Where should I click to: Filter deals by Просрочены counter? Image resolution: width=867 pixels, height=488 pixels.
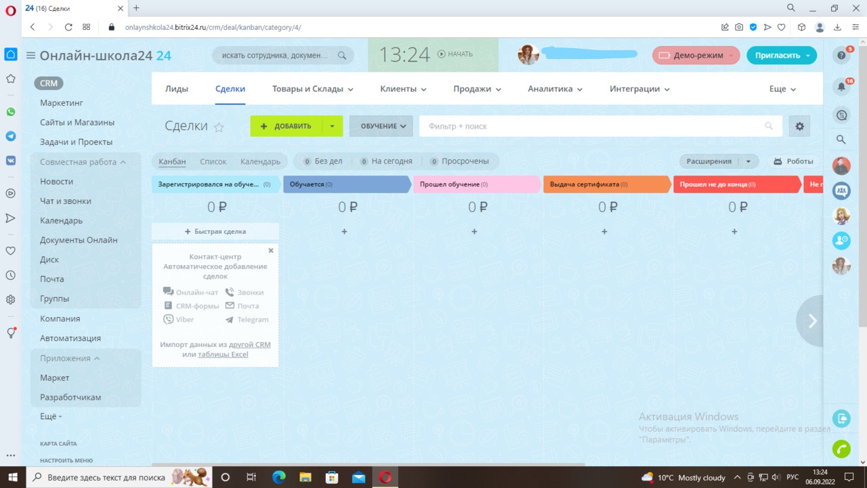(459, 161)
